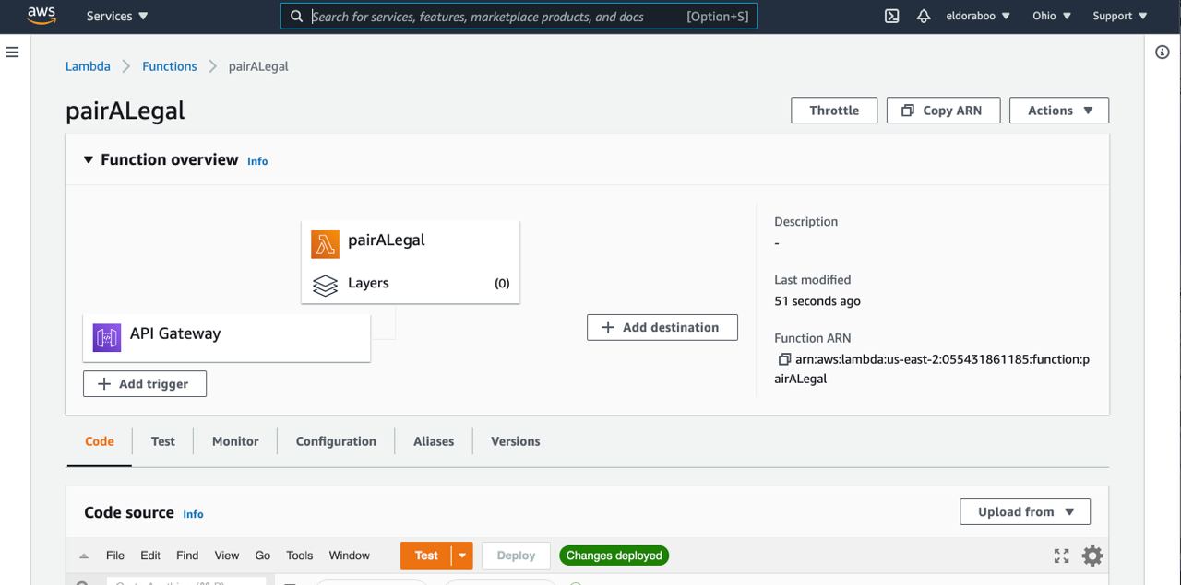Open the View menu in editor

227,556
